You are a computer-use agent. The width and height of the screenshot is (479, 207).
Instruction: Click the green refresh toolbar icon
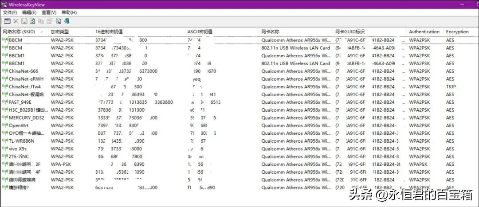click(x=32, y=21)
